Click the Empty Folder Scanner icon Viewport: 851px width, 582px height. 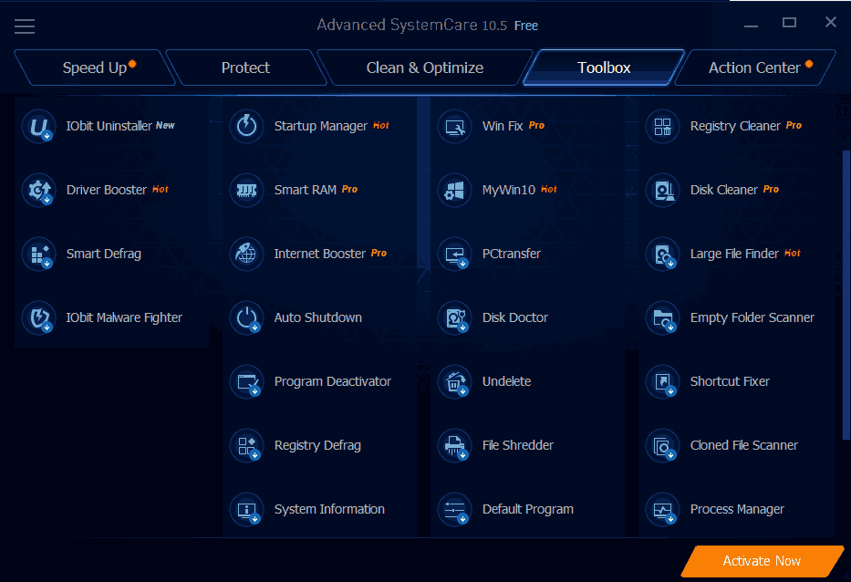pos(663,317)
